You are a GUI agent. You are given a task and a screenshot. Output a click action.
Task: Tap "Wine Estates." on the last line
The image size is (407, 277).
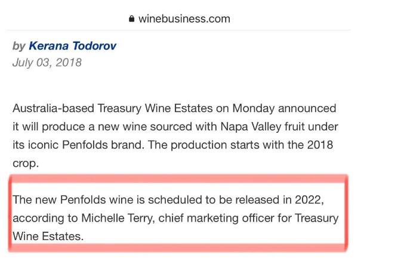pyautogui.click(x=48, y=236)
